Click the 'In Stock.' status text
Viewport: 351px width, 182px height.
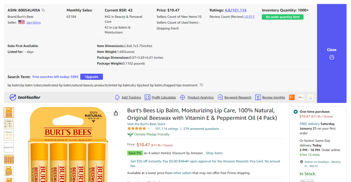[x=308, y=174]
